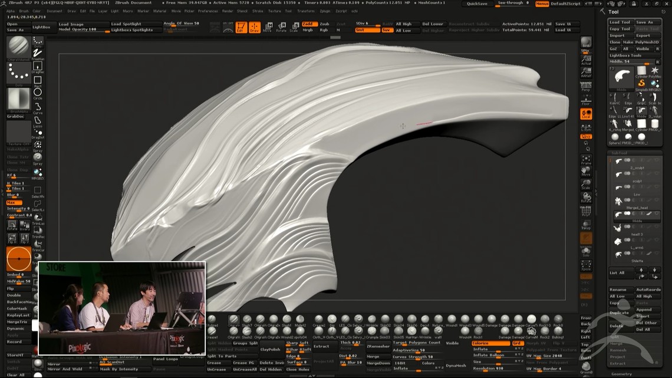The width and height of the screenshot is (672, 378).
Task: Open the Preferences menu
Action: (x=208, y=11)
